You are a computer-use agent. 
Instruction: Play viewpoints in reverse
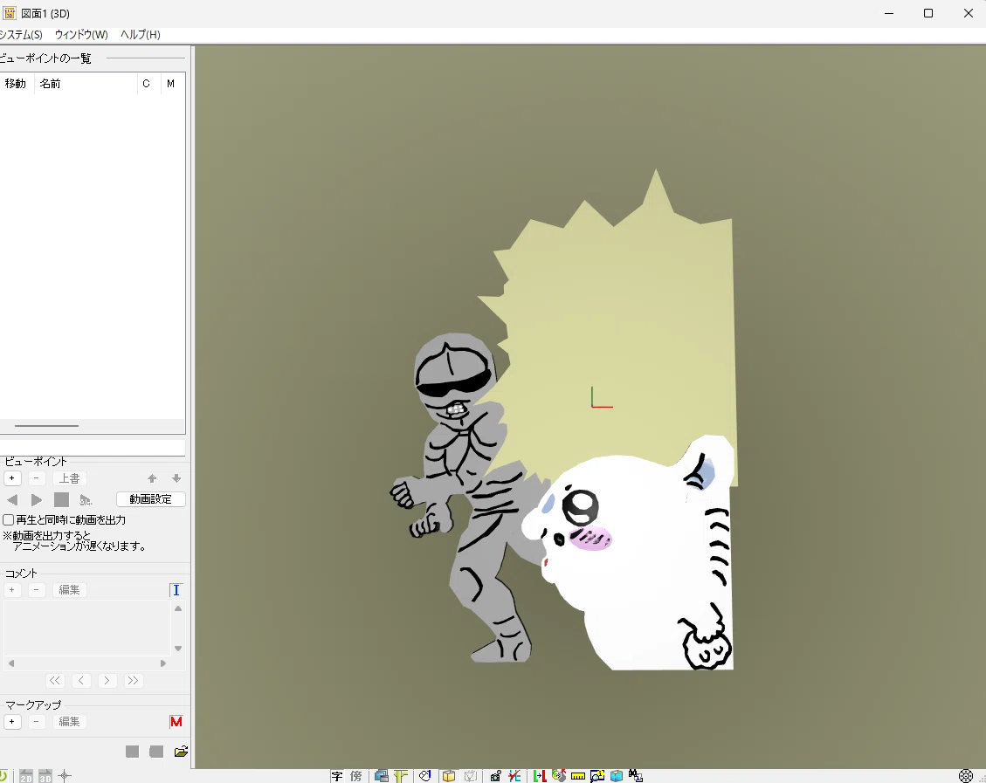click(x=12, y=499)
